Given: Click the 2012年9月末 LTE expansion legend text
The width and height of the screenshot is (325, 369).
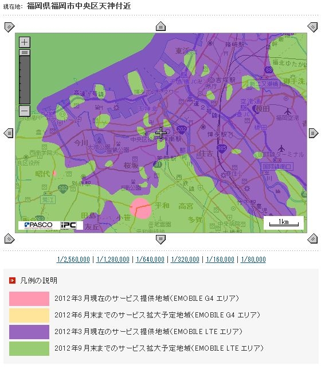Looking at the screenshot, I should coord(159,348).
